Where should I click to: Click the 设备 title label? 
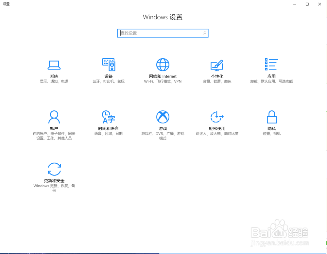(x=109, y=76)
